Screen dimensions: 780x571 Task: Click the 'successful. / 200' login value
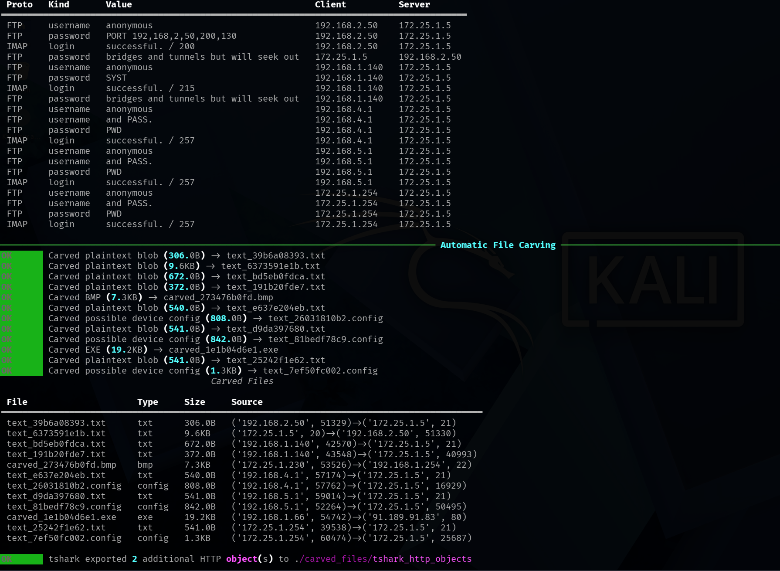(x=150, y=47)
